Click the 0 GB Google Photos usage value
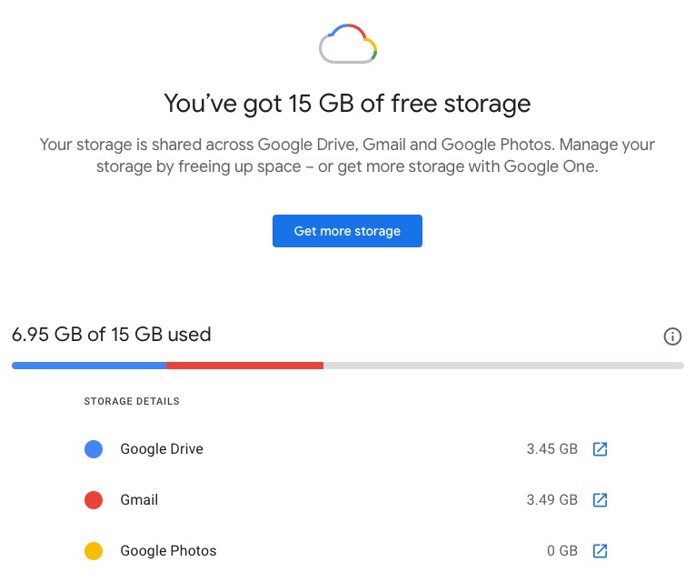 562,551
